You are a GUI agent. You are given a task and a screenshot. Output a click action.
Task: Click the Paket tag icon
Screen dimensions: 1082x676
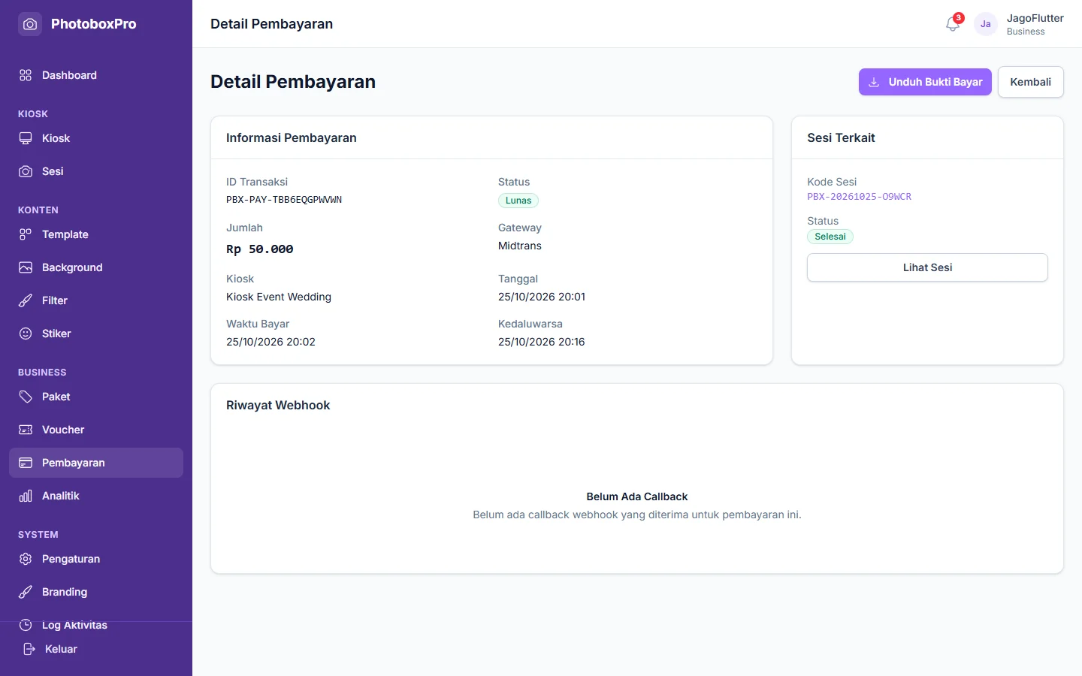coord(26,397)
